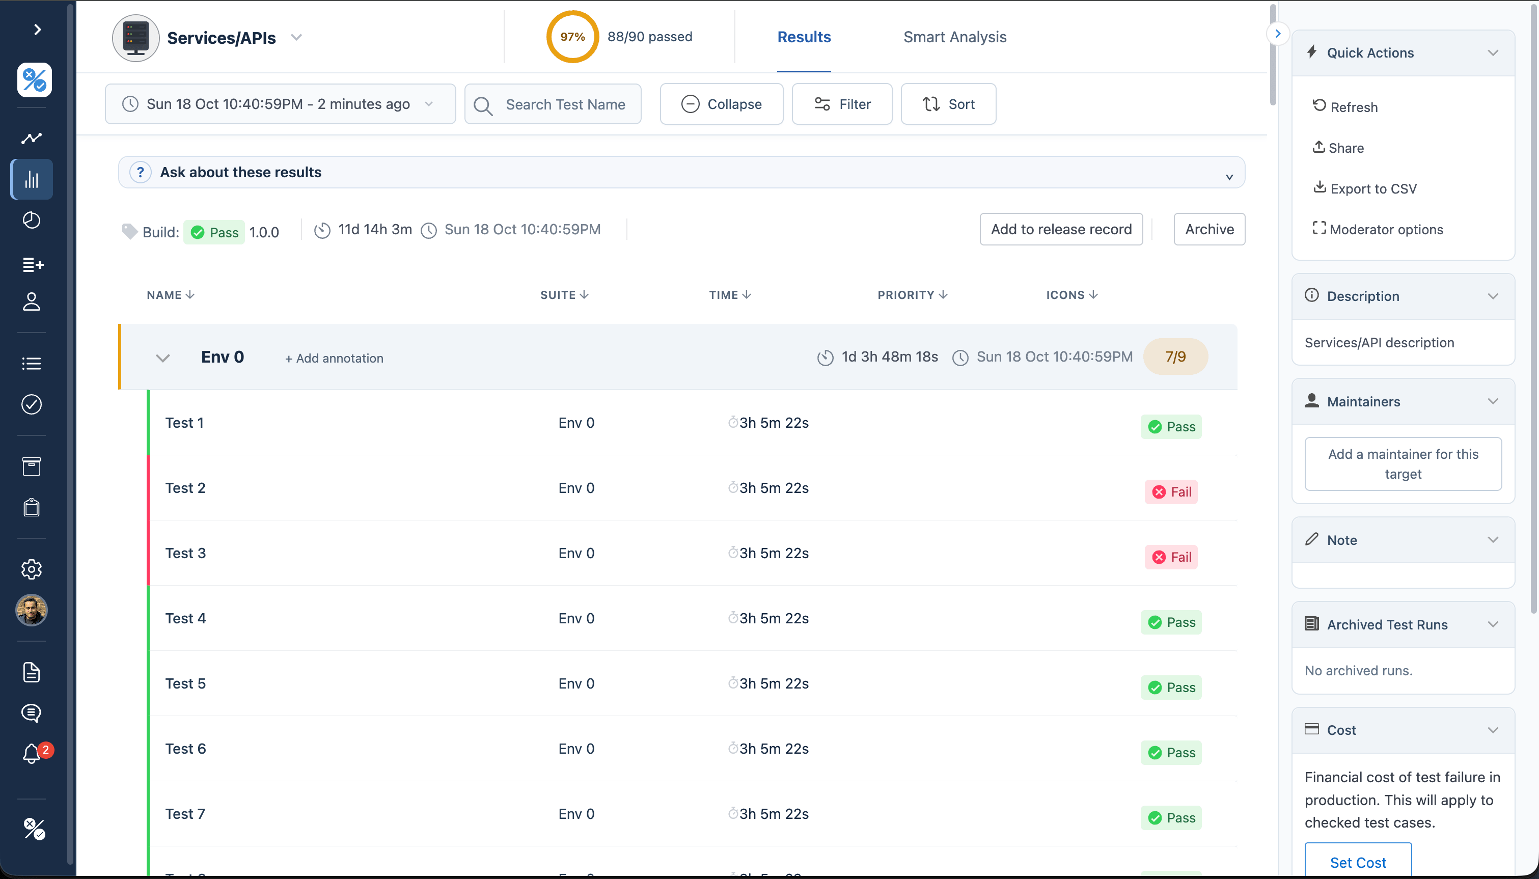The width and height of the screenshot is (1539, 879).
Task: Open the chat bubble feedback icon
Action: click(32, 713)
